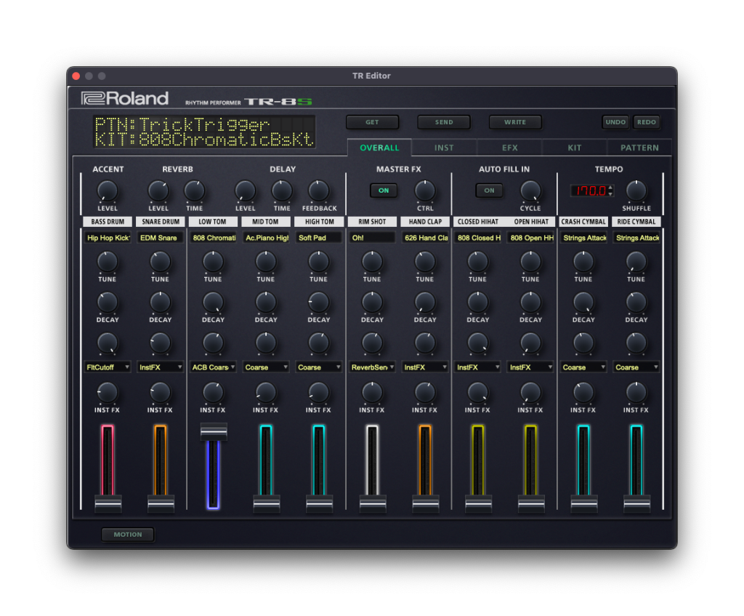
Task: Open the FltCutoff dropdown for Bass Drum
Action: tap(108, 367)
